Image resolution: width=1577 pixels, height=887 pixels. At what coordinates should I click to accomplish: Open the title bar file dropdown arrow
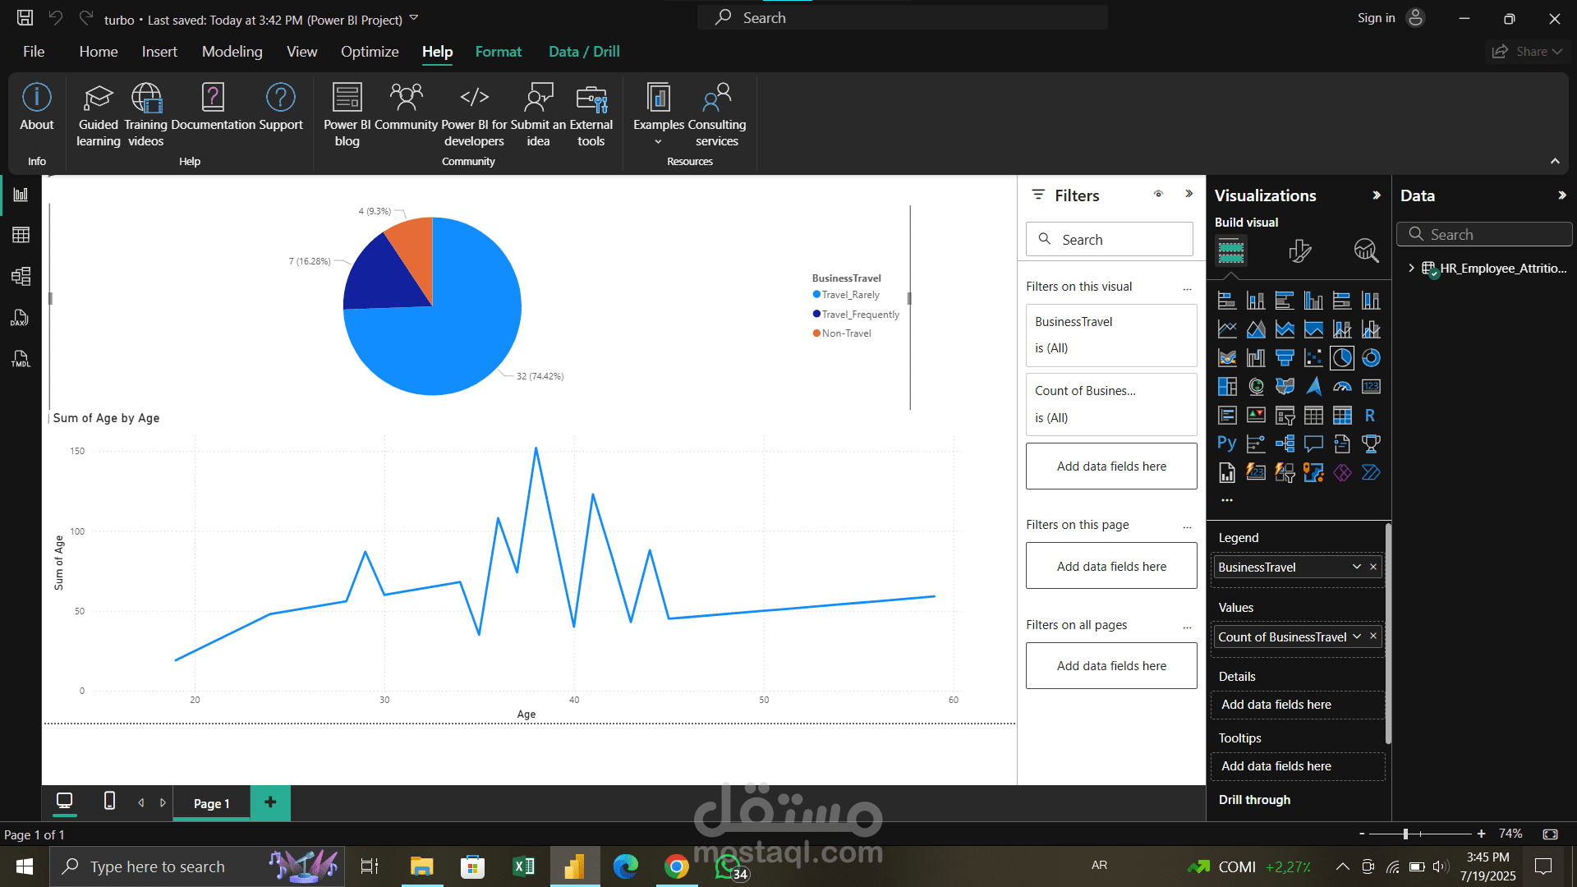tap(414, 18)
